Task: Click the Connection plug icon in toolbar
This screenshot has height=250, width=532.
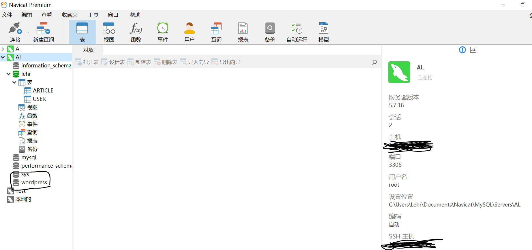Action: click(x=15, y=28)
